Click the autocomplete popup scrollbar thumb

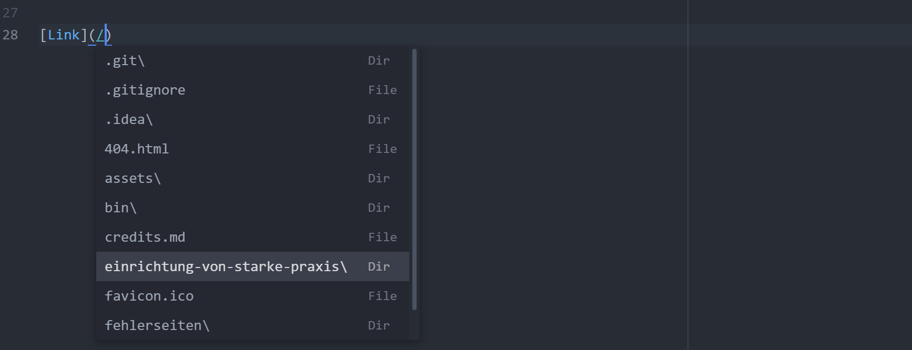coord(414,179)
